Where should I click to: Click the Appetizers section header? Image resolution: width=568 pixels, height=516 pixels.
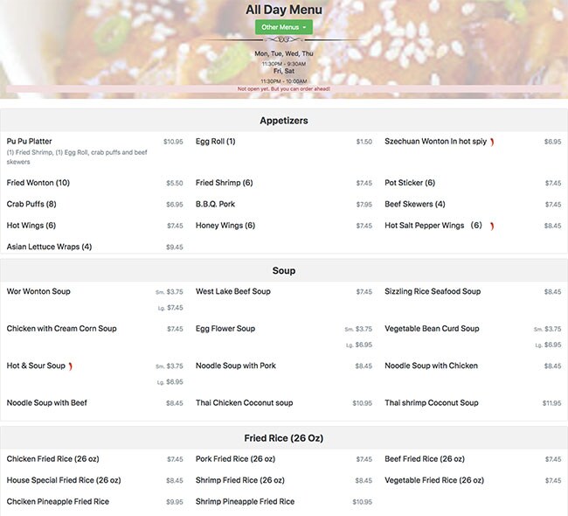(x=283, y=121)
